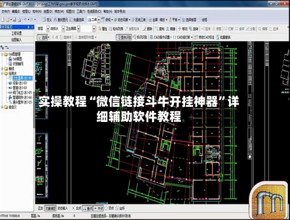Open the 构件列表 component list
This screenshot has height=220, width=290.
point(115,29)
